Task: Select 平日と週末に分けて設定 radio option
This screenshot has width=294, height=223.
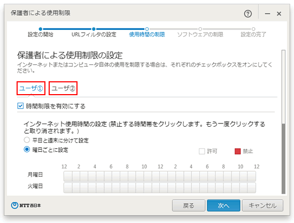Action: pos(27,140)
